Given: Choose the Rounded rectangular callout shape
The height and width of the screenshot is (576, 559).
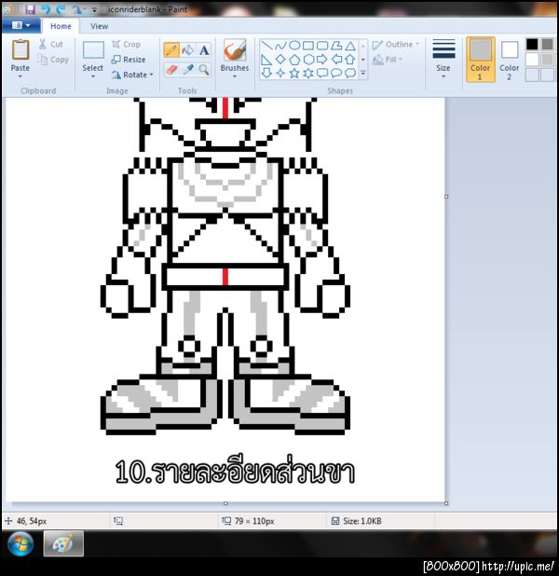Looking at the screenshot, I should point(322,73).
